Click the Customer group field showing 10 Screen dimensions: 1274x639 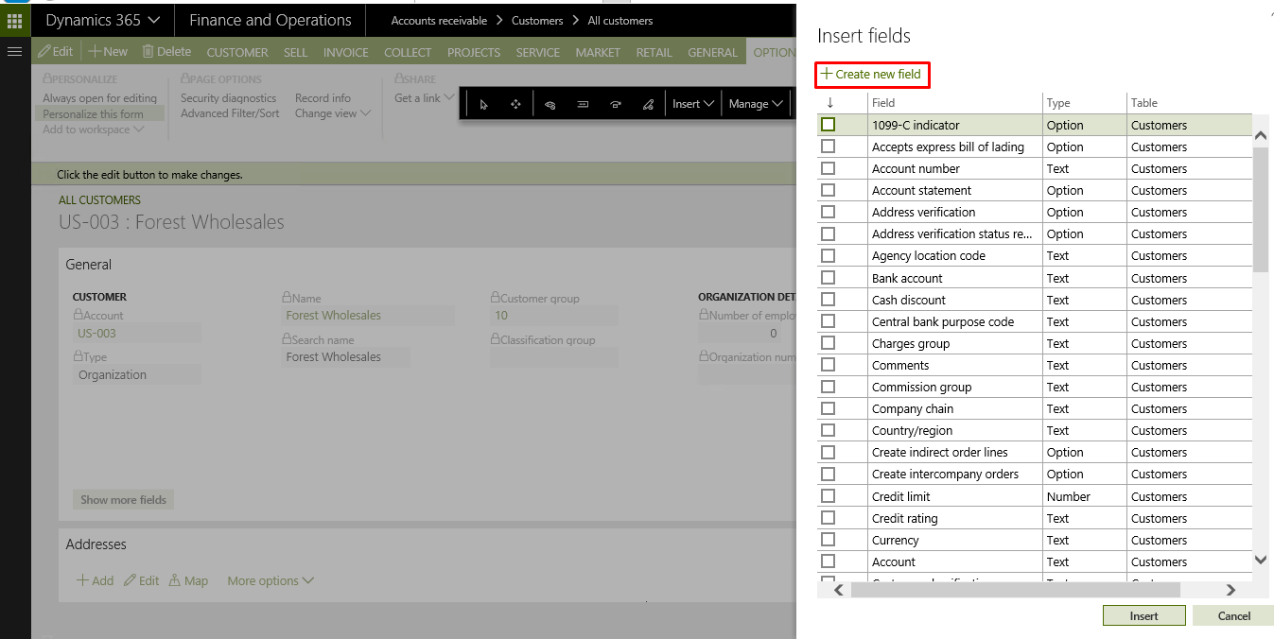(554, 316)
